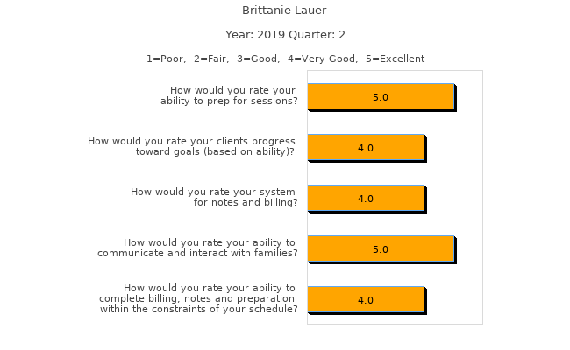
Task: Click the "clients progress toward goals" question label
Action: [192, 146]
